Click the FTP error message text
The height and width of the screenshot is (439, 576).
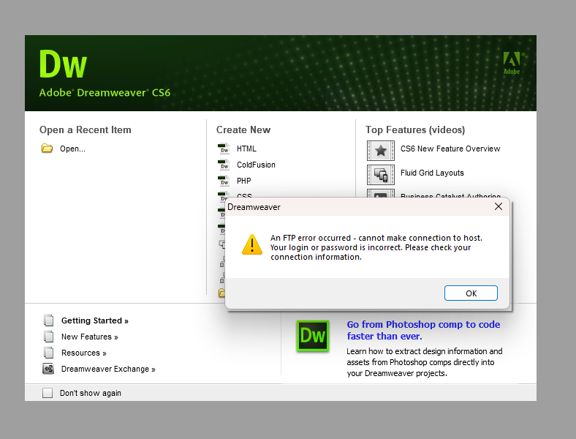pyautogui.click(x=376, y=247)
